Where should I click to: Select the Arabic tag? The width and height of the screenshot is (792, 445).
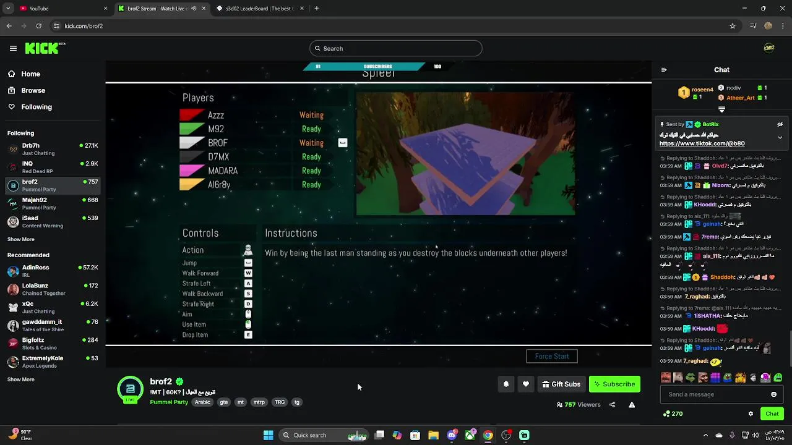pyautogui.click(x=202, y=402)
